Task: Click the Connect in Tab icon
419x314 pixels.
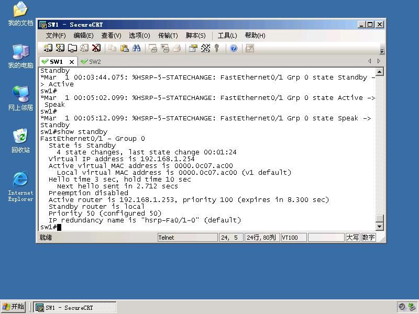Action: tap(72, 48)
